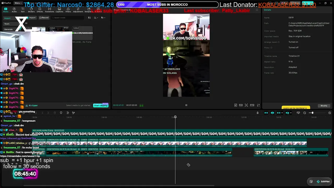Click the Arrange layers info icon

pos(279,42)
